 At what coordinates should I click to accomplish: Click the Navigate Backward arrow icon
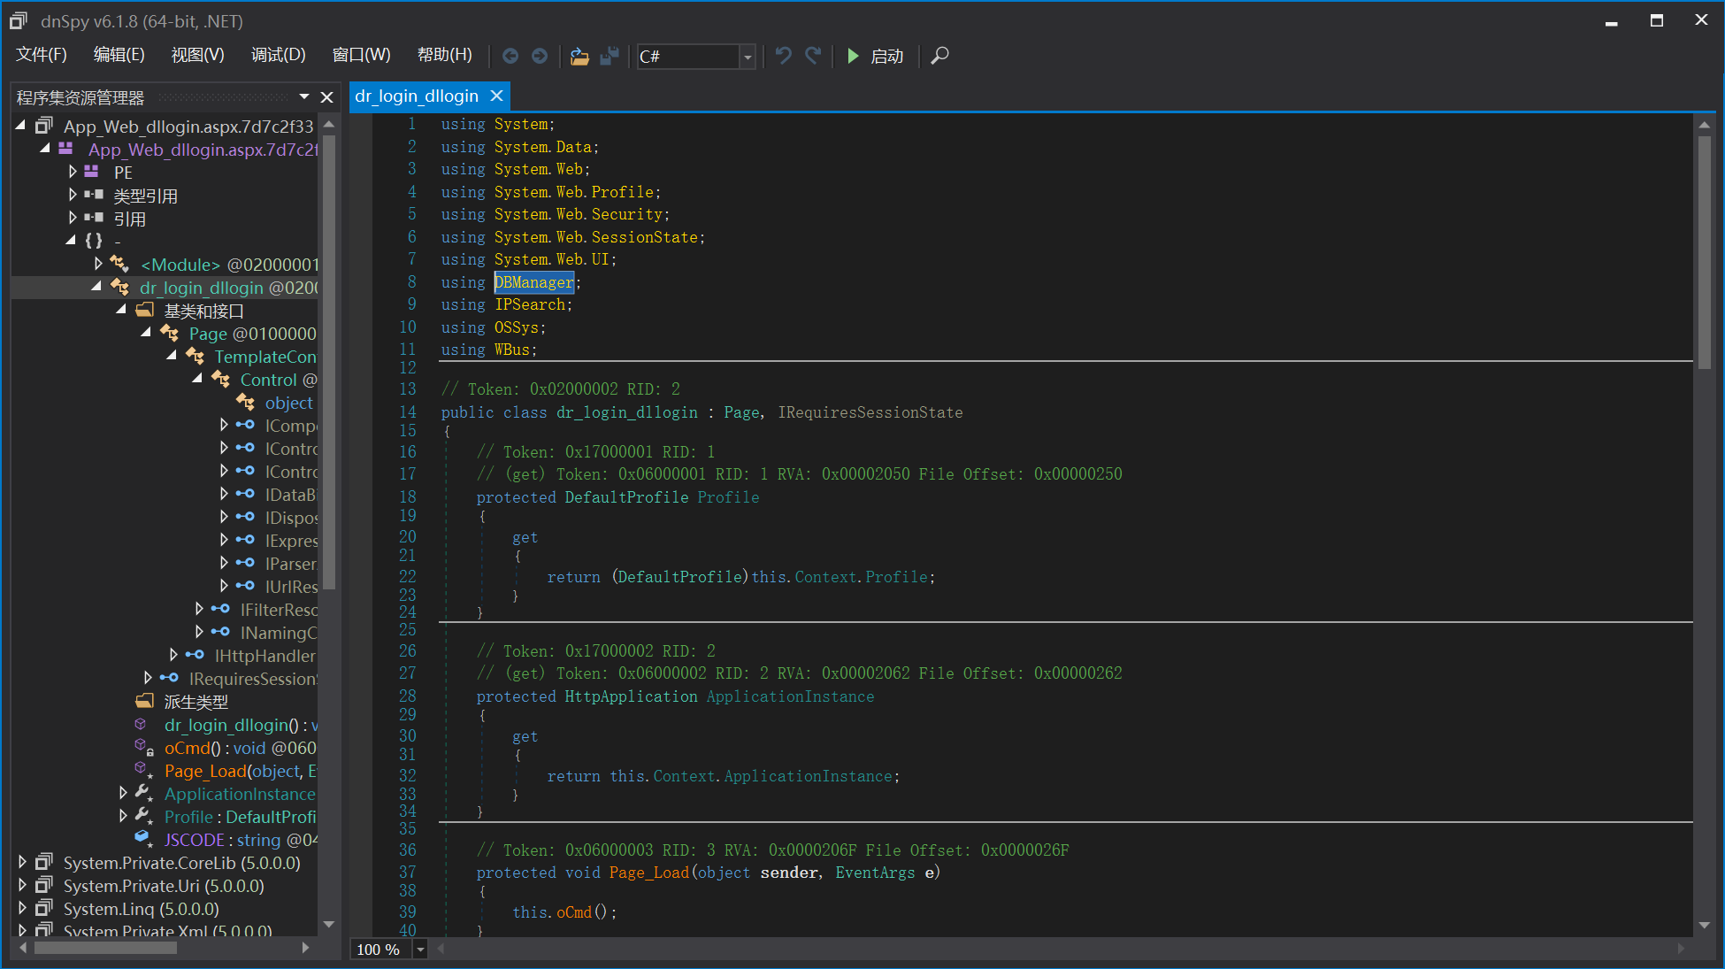pyautogui.click(x=510, y=56)
